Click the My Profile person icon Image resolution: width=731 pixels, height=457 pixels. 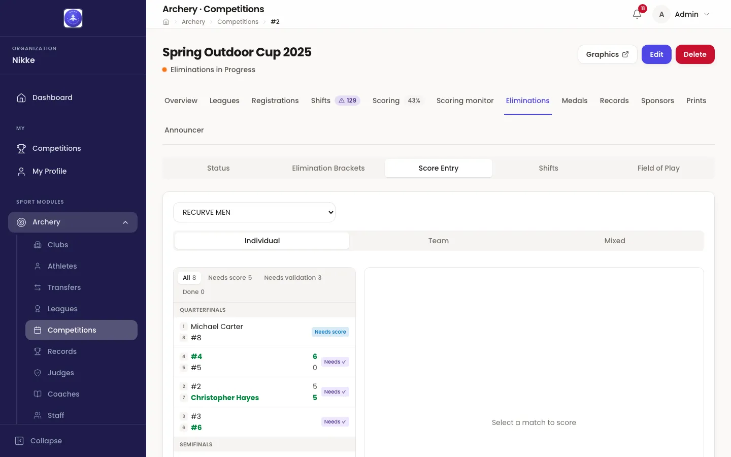tap(21, 171)
